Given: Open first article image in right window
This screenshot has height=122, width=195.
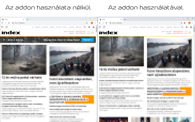Looking at the screenshot, I should 122,51.
